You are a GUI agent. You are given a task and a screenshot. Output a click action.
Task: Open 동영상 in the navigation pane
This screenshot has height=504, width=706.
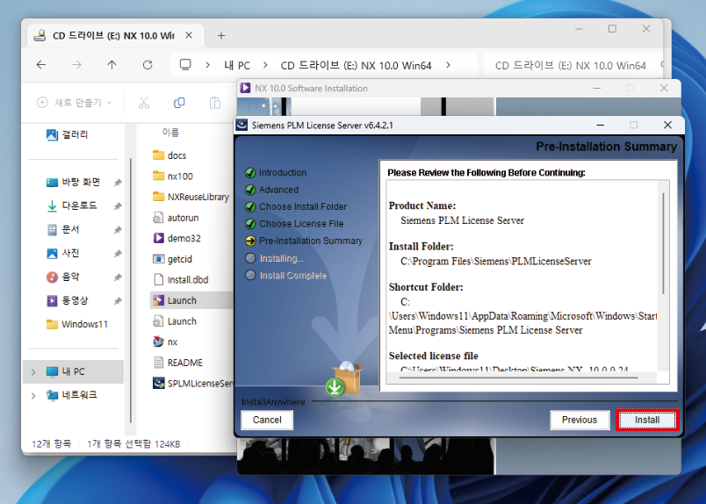(68, 300)
